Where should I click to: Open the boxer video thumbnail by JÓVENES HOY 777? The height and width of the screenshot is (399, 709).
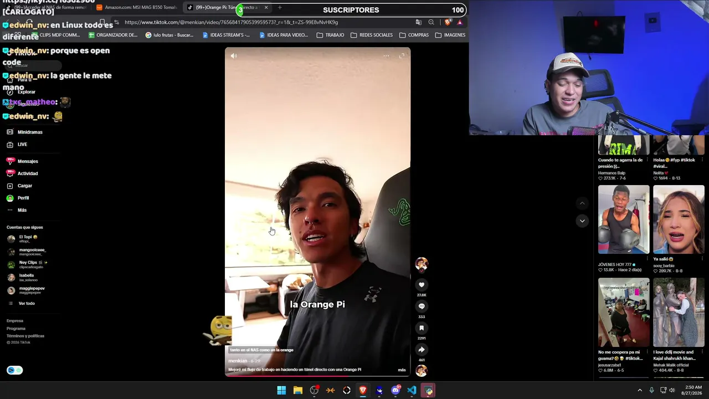click(x=624, y=219)
